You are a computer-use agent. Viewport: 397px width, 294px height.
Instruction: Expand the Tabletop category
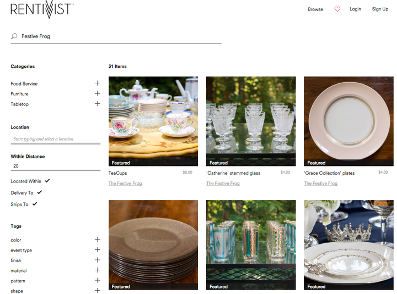pos(97,104)
